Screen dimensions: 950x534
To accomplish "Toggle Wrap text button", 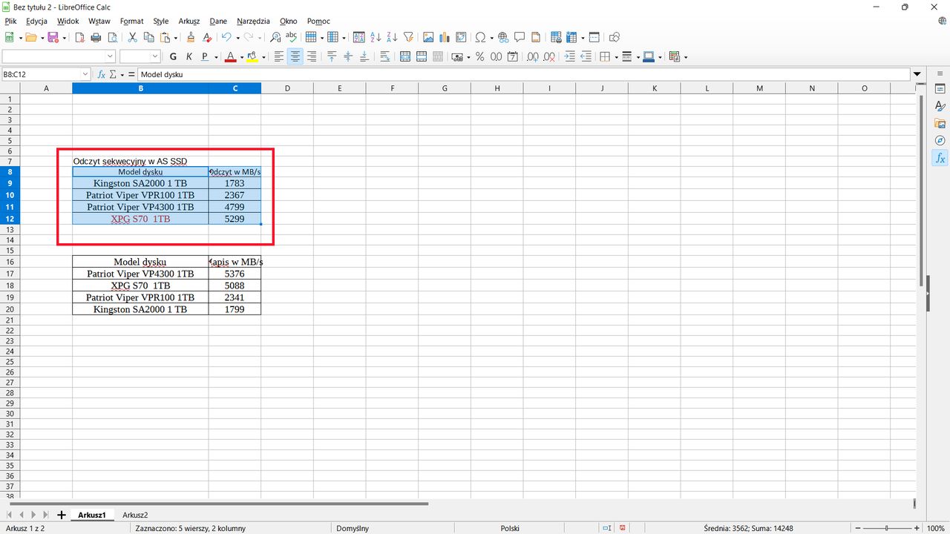I will pyautogui.click(x=384, y=56).
